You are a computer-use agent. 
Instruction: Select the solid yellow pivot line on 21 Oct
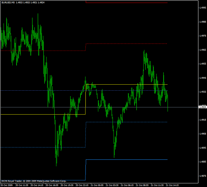click(x=127, y=84)
